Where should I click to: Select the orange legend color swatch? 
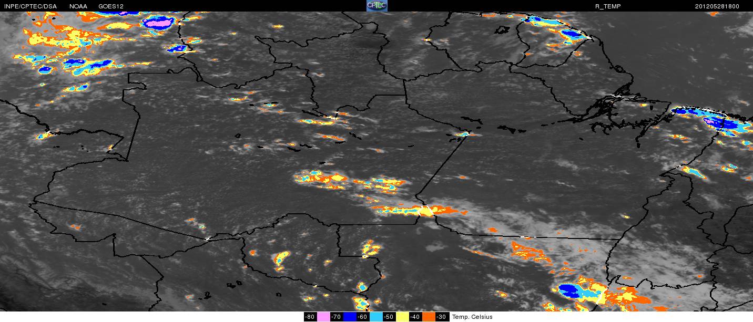click(x=429, y=317)
